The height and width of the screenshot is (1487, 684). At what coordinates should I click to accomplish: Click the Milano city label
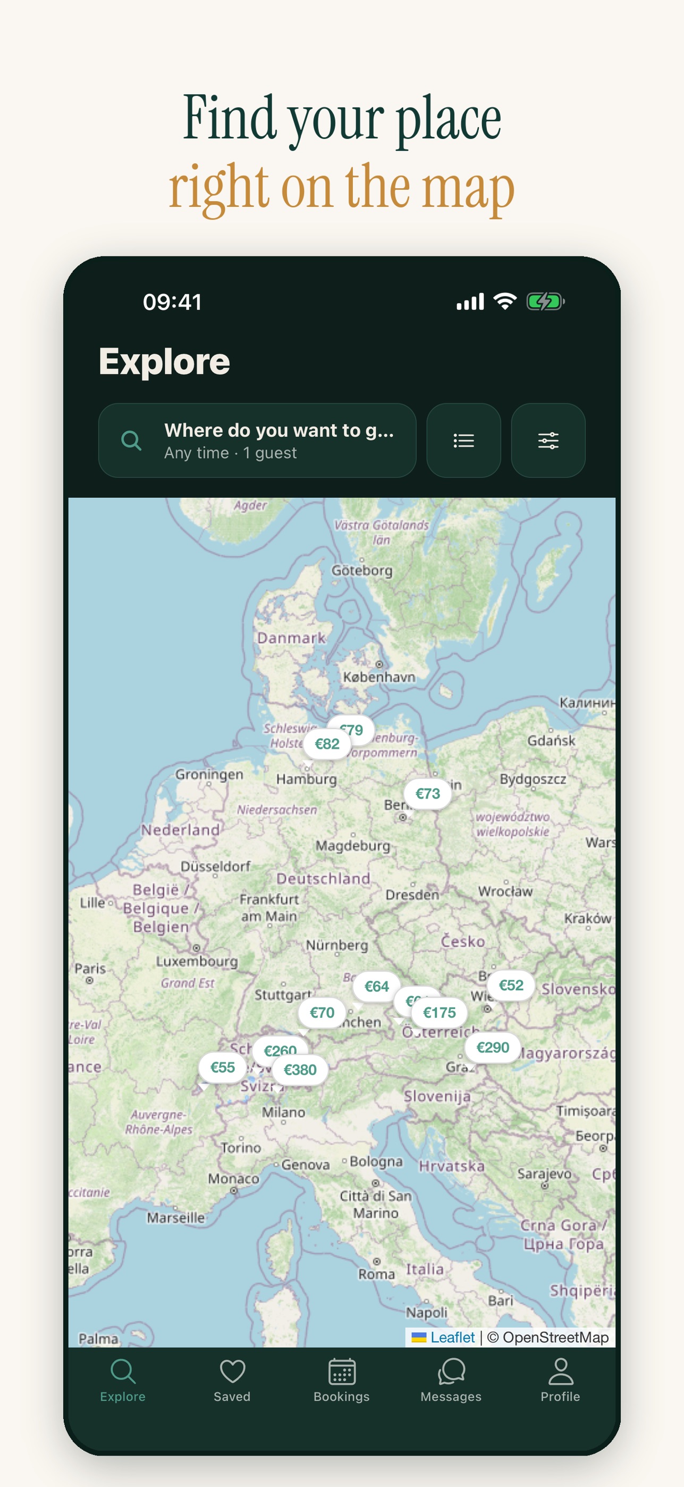click(x=284, y=1113)
